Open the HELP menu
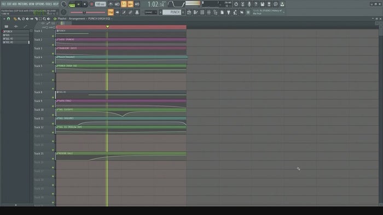Screen dimensions: 383x215 click(56, 4)
